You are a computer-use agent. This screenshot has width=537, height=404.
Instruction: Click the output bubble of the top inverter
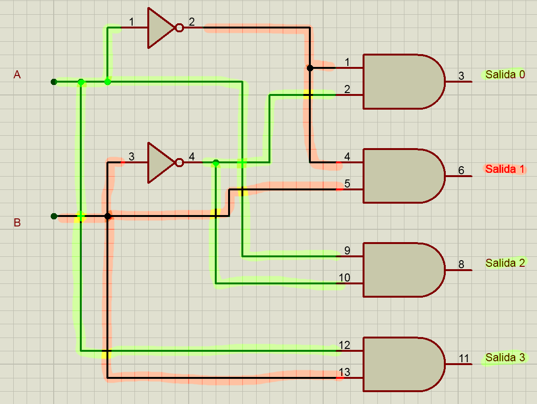[x=179, y=28]
